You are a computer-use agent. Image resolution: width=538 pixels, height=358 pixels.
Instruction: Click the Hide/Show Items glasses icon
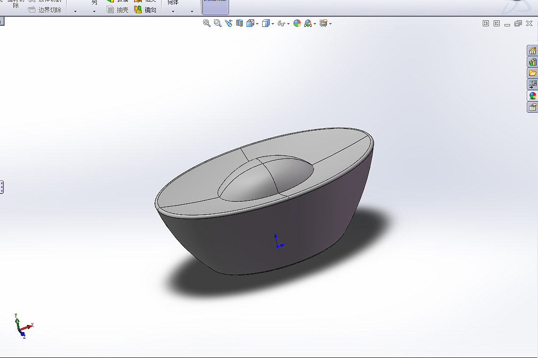(281, 23)
